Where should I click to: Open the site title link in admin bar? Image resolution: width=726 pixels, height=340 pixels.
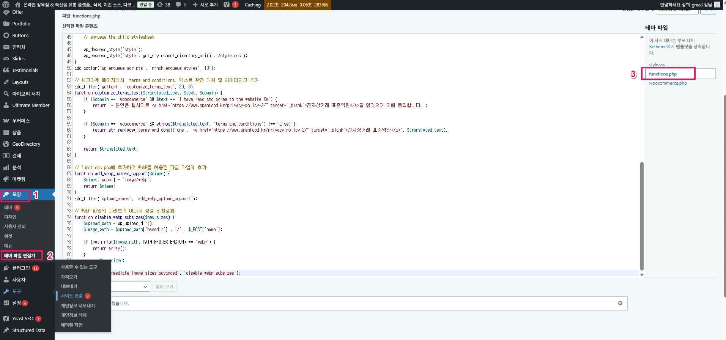pyautogui.click(x=79, y=5)
